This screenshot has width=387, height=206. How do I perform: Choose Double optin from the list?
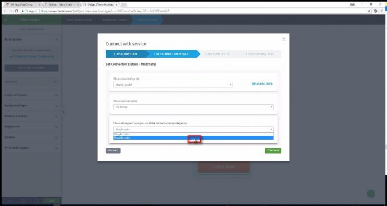pos(193,138)
